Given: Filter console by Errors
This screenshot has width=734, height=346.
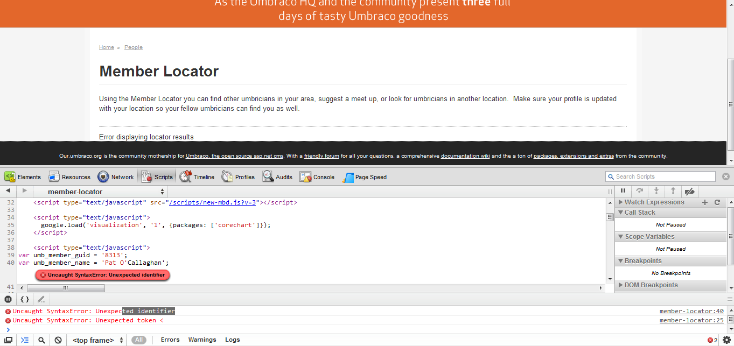Looking at the screenshot, I should [x=170, y=340].
